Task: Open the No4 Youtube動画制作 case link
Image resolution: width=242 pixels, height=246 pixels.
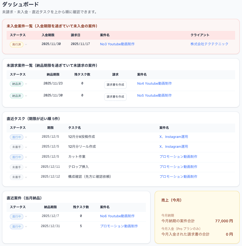Action: pyautogui.click(x=154, y=83)
